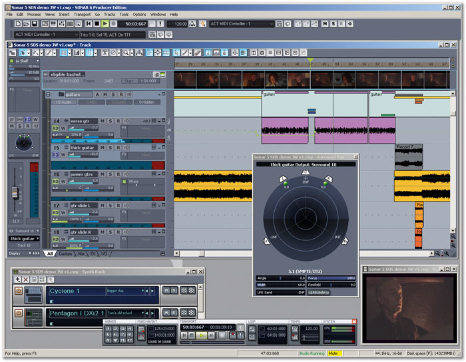The image size is (466, 362).
Task: Toggle loop on/off icon in the Loop section
Action: click(252, 329)
